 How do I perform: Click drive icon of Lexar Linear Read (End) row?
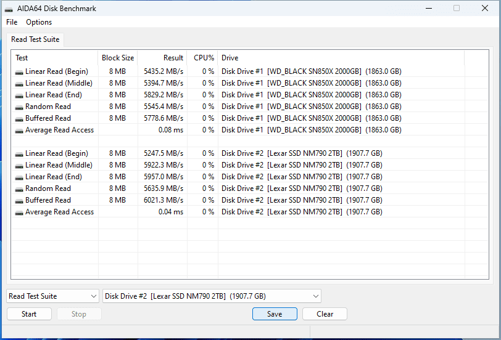pos(19,177)
